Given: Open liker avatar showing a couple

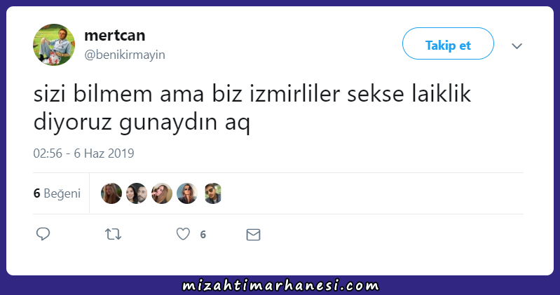Looking at the screenshot, I should click(x=137, y=193).
